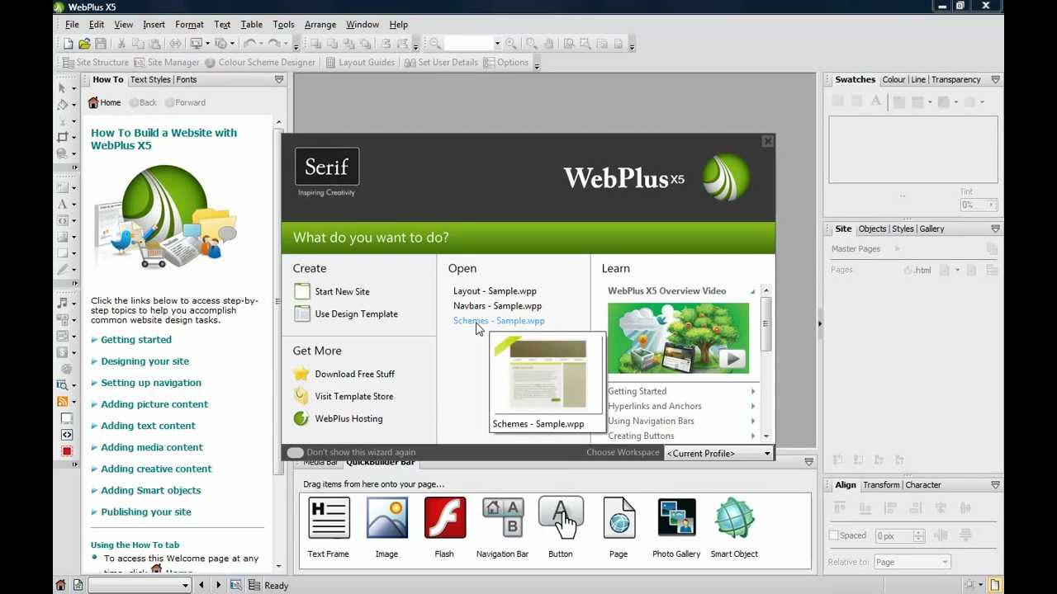Viewport: 1057px width, 594px height.
Task: Select the Photo Gallery QuickBuilder item
Action: [x=676, y=528]
